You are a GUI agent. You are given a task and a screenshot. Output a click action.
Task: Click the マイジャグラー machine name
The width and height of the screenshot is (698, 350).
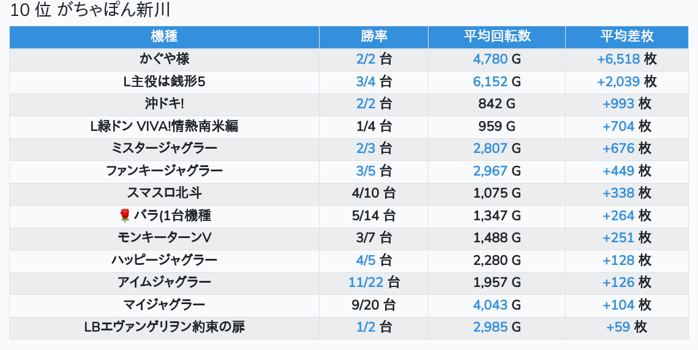[x=164, y=305]
